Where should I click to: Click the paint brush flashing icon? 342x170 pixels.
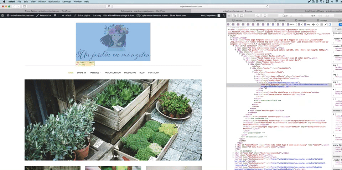tap(325, 25)
